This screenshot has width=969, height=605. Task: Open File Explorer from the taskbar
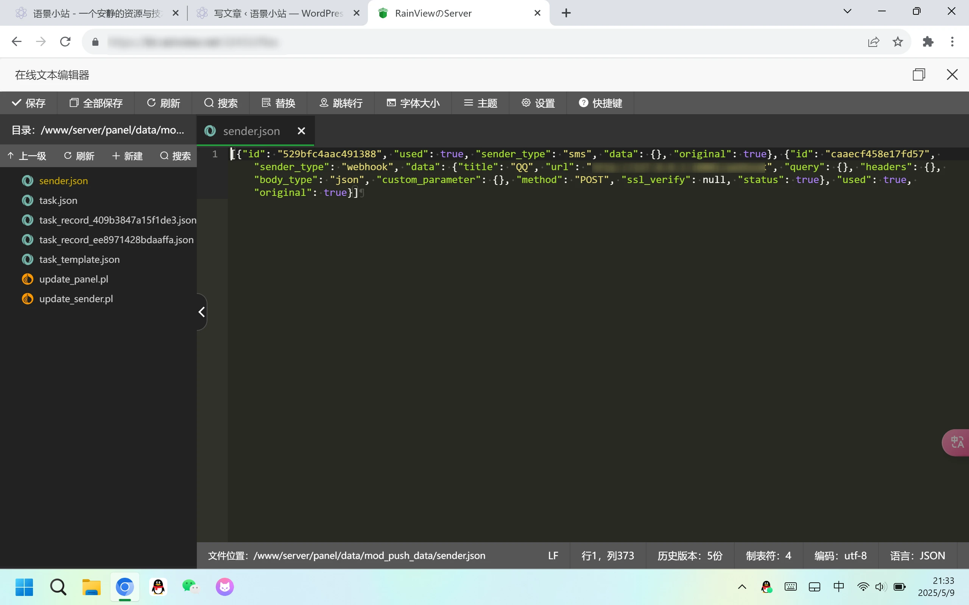[x=91, y=587]
